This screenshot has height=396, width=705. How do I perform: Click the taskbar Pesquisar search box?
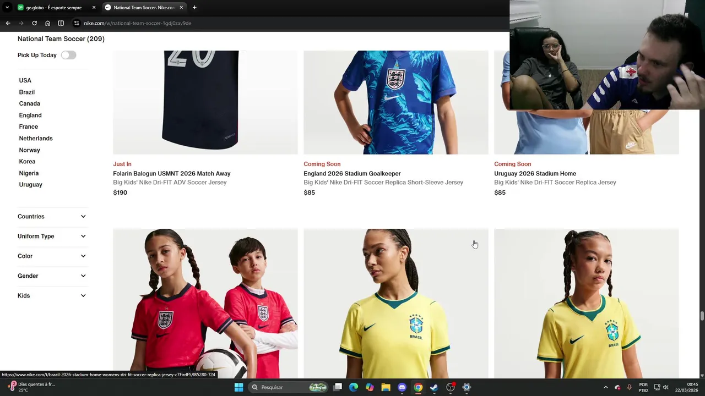point(289,387)
